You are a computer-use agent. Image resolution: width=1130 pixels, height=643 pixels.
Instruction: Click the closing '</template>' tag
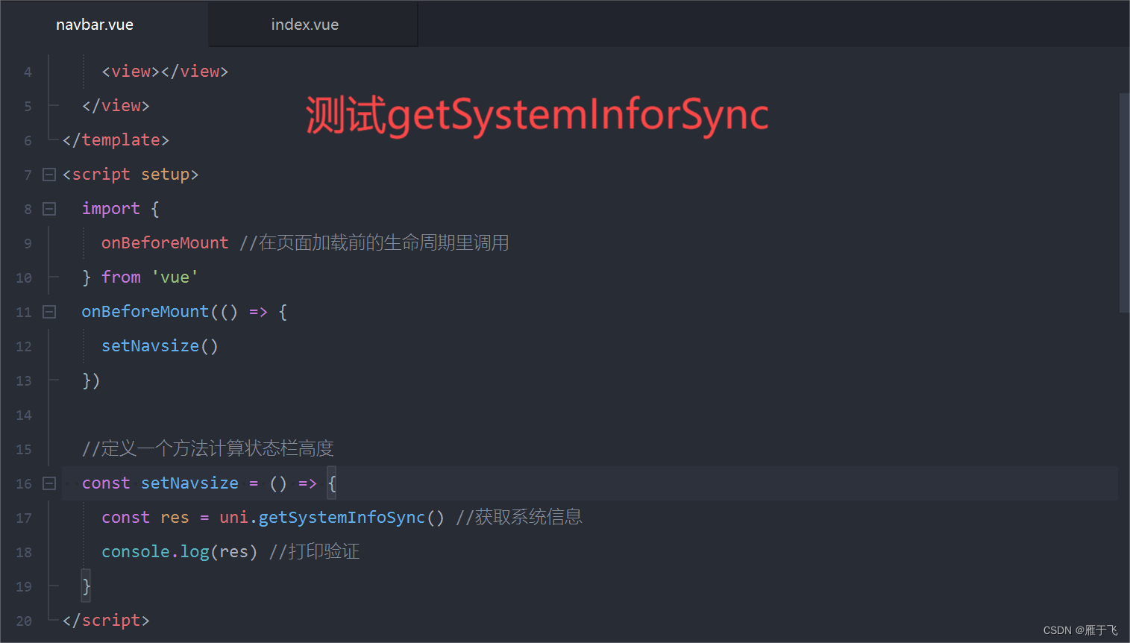[116, 140]
